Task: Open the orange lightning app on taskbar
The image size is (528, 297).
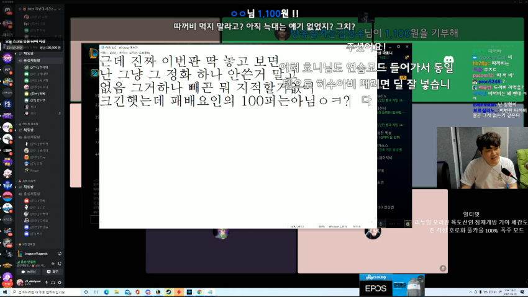Action: (179, 292)
